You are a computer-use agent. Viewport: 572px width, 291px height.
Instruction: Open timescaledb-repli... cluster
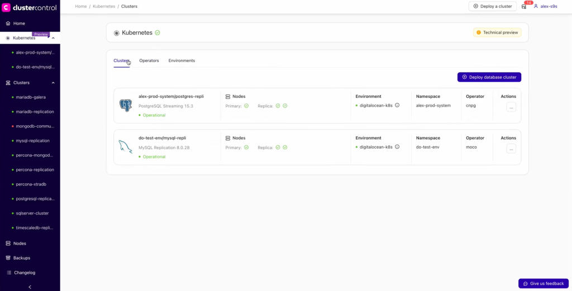point(35,228)
